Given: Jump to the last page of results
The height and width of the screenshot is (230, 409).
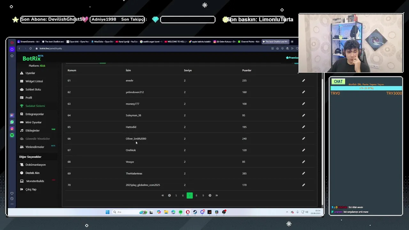Looking at the screenshot, I should [x=217, y=195].
